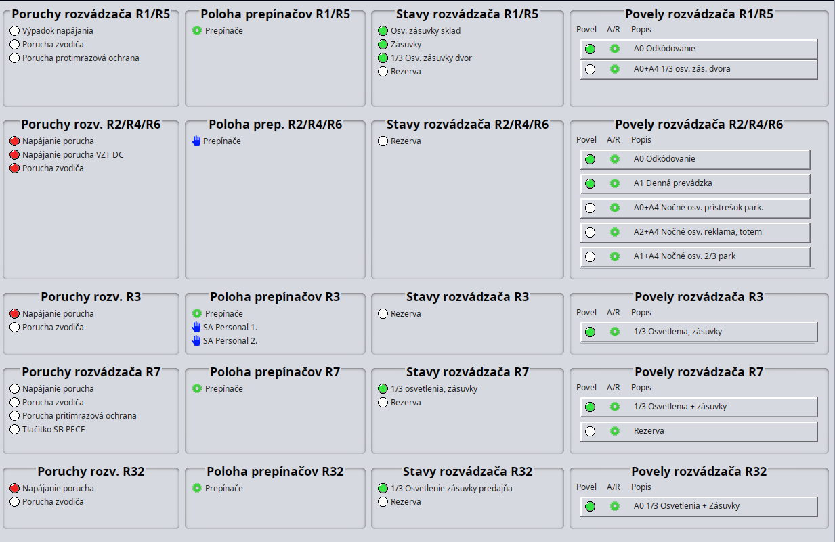This screenshot has height=542, width=835.
Task: Click the gear icon beside A1 Denná prevádzka
Action: click(x=615, y=183)
